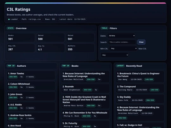Click the Aisling Rawle author pill
This screenshot has height=128, width=171.
click(x=125, y=90)
